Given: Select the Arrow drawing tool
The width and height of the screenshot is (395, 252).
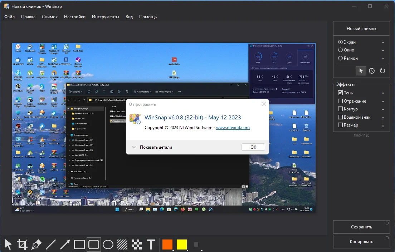Looking at the screenshot, I should coord(65,244).
